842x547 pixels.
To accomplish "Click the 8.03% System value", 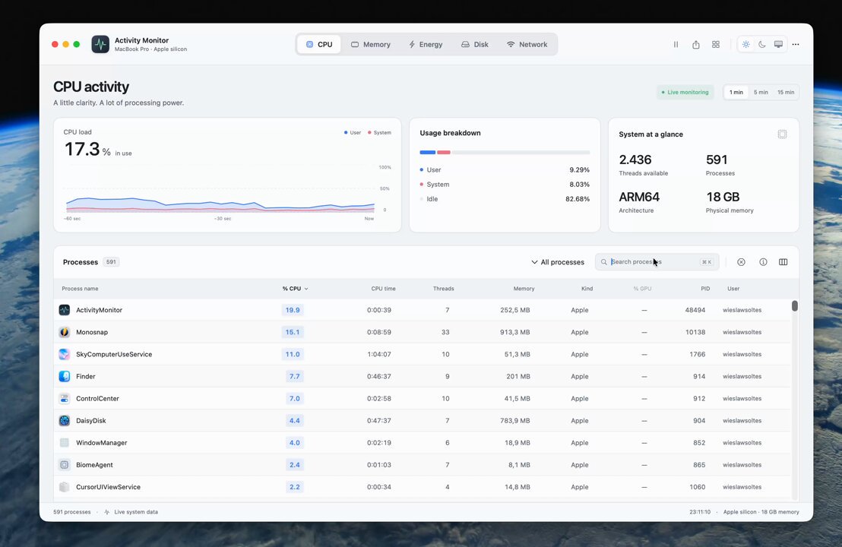I will click(579, 184).
